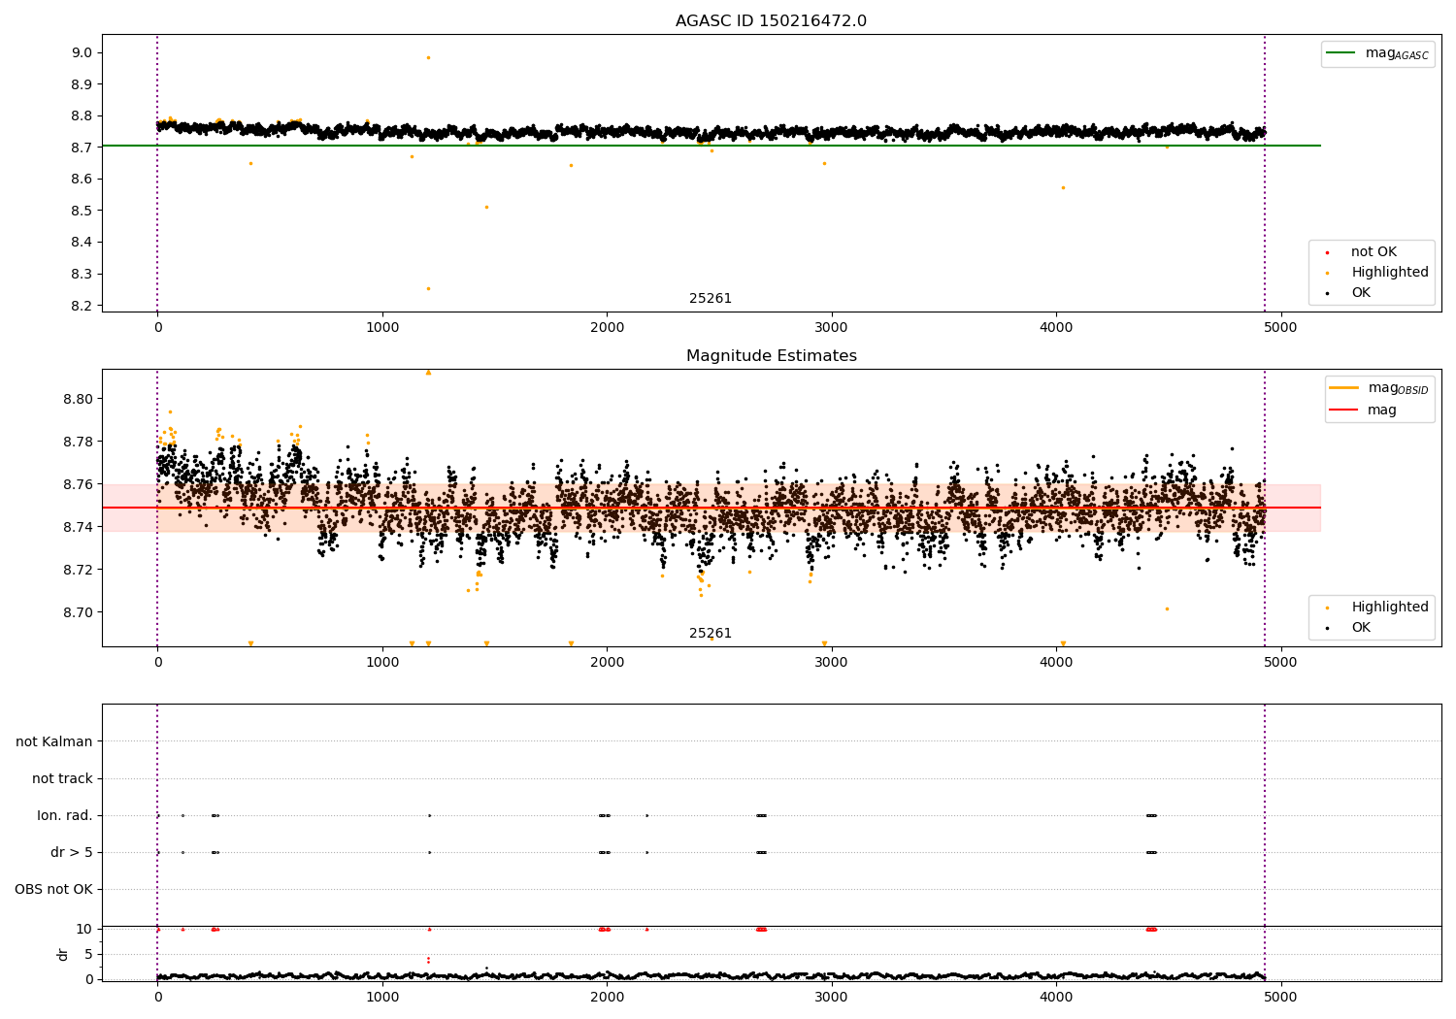Click y-axis tick '8.70' in middle plot

(x=80, y=612)
